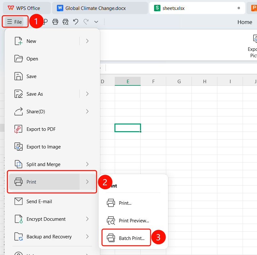Expand the New submenu arrow
Image resolution: width=257 pixels, height=255 pixels.
[x=87, y=41]
